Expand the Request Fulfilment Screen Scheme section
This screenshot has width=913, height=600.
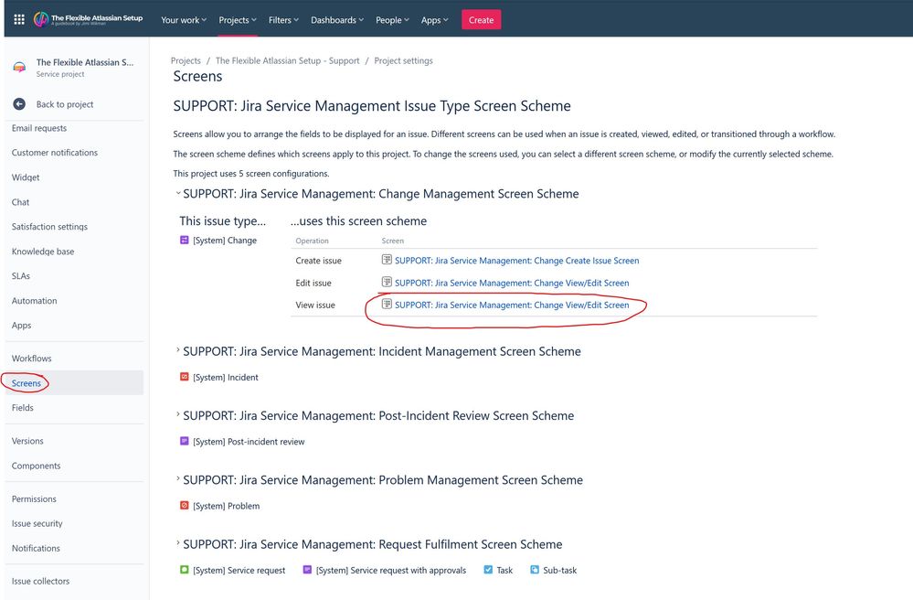[x=177, y=543]
